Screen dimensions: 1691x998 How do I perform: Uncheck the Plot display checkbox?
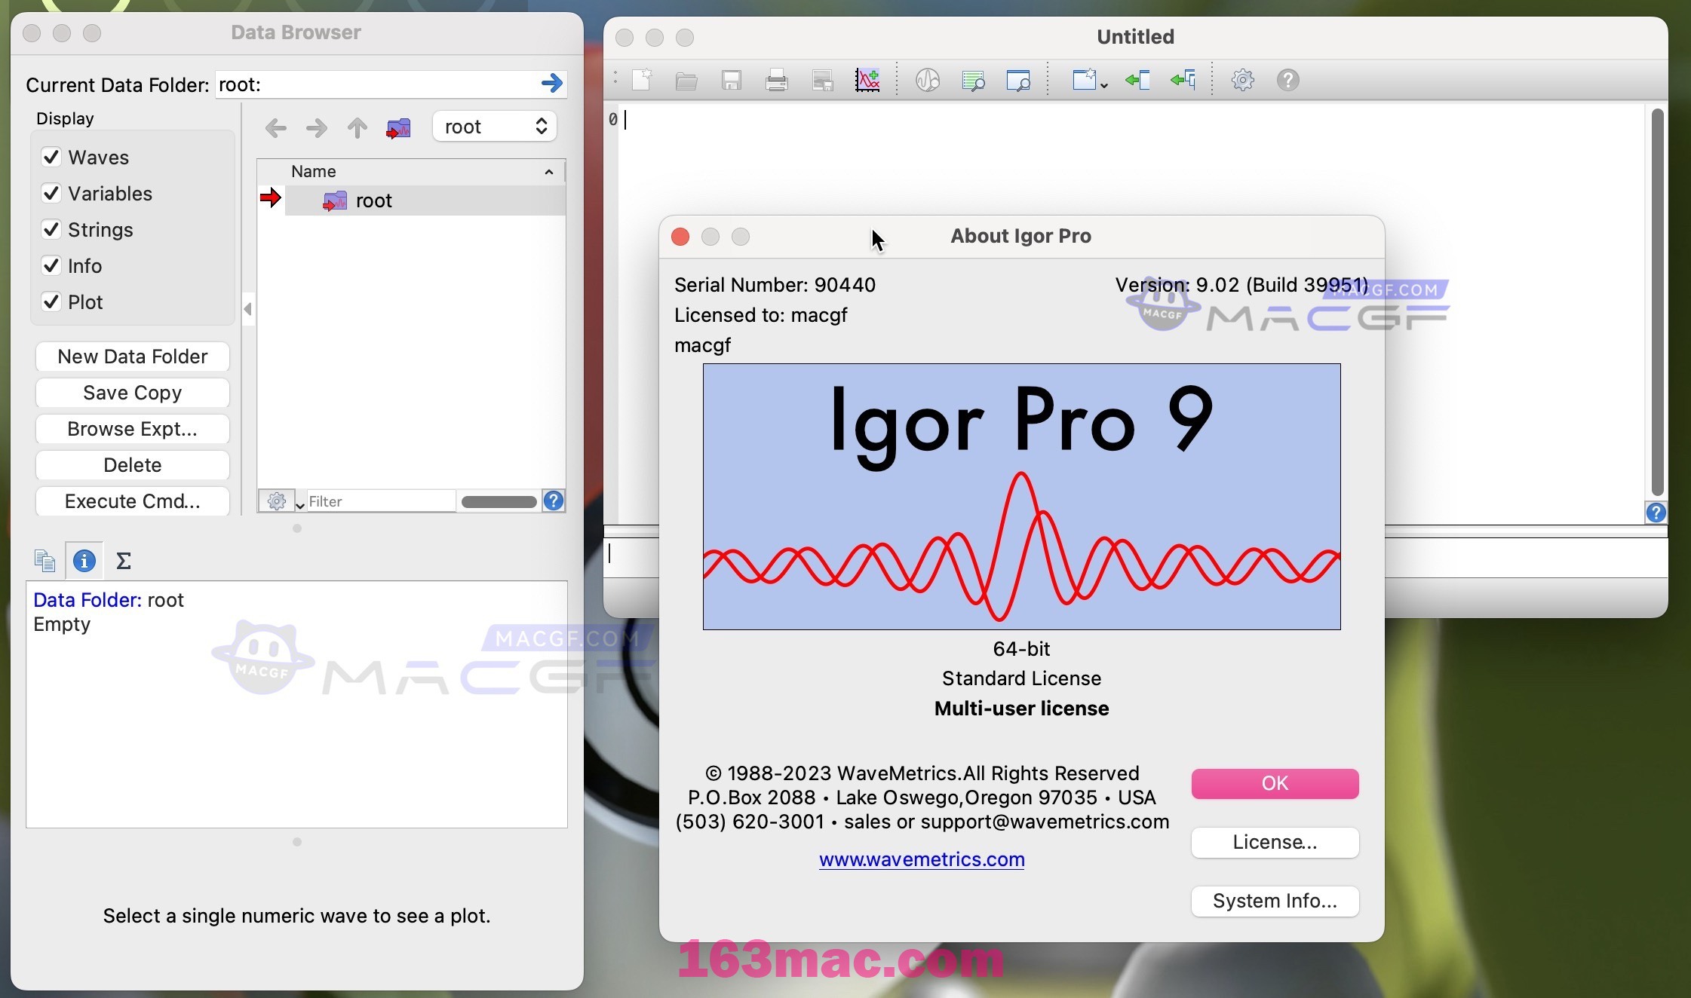tap(51, 302)
